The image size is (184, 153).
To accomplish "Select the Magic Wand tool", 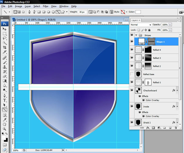I will point(5,43).
